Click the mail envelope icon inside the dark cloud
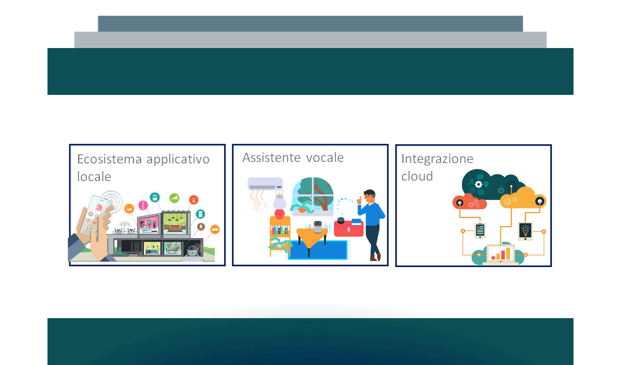Image resolution: width=621 pixels, height=365 pixels. tap(479, 177)
